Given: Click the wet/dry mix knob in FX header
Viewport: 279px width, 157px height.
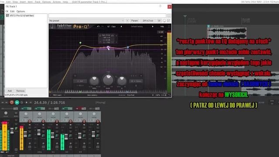Looking at the screenshot, I should pos(164,20).
